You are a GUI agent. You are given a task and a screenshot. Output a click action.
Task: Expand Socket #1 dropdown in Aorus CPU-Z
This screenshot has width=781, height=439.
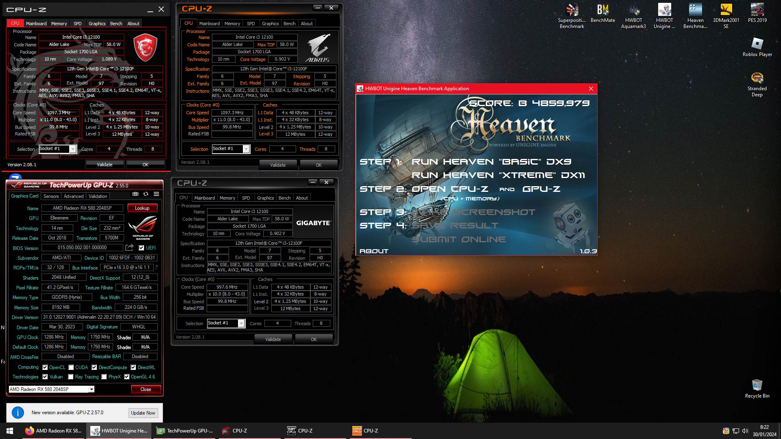point(246,149)
